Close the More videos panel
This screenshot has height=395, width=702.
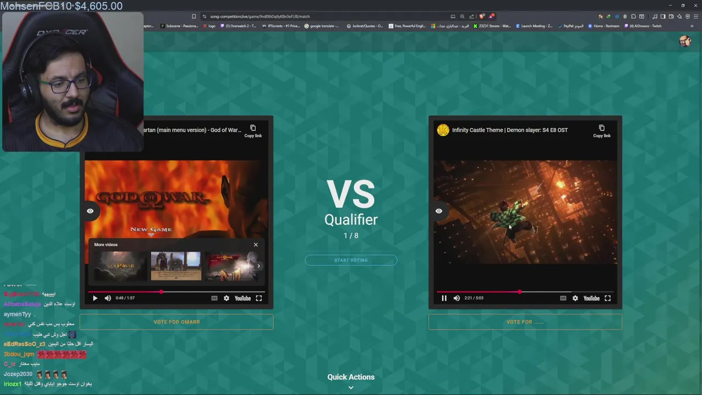(256, 245)
